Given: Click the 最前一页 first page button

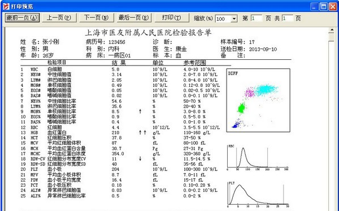Looking at the screenshot, I should pyautogui.click(x=22, y=17).
